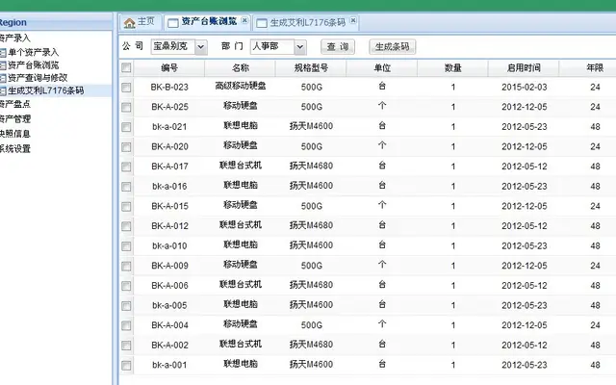
Task: Sort by the 编号 column header
Action: (169, 68)
